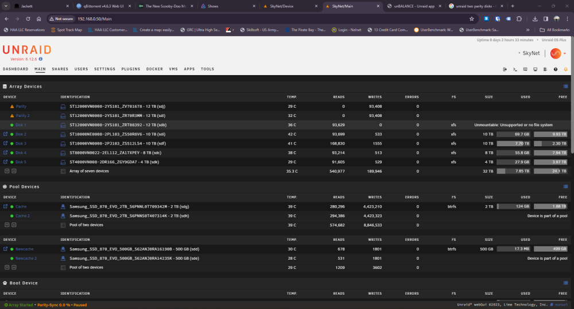Viewport: 574px width, 309px height.
Task: Reload the page with browser refresh button
Action: pos(28,19)
